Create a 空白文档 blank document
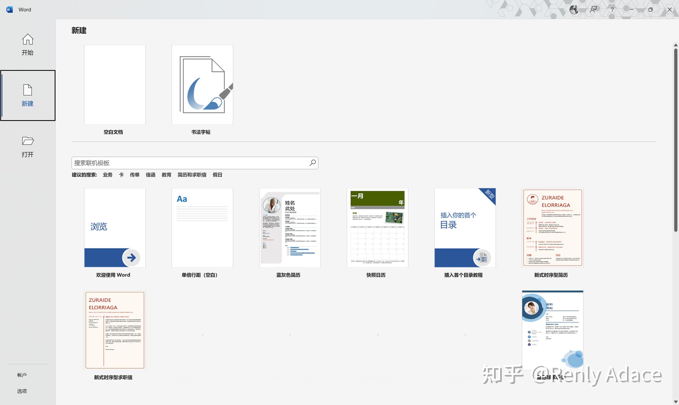This screenshot has height=405, width=679. [x=115, y=85]
